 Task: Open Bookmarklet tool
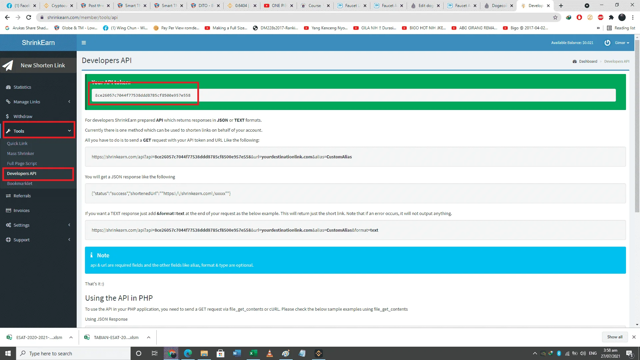[20, 183]
